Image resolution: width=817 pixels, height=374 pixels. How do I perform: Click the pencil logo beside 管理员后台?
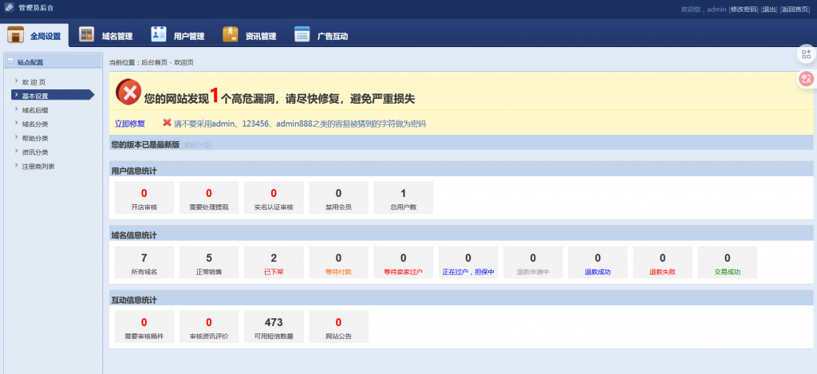[x=9, y=8]
